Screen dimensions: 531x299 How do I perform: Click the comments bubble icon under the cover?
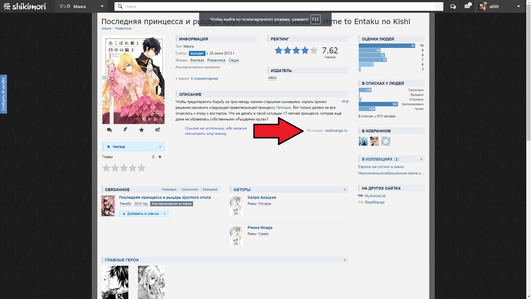pos(109,130)
